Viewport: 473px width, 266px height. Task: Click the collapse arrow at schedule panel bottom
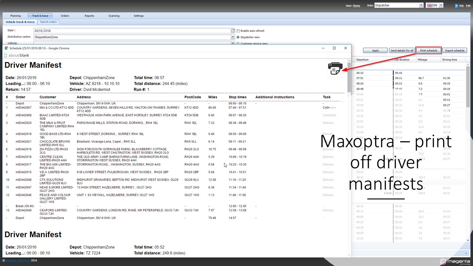coord(466,253)
